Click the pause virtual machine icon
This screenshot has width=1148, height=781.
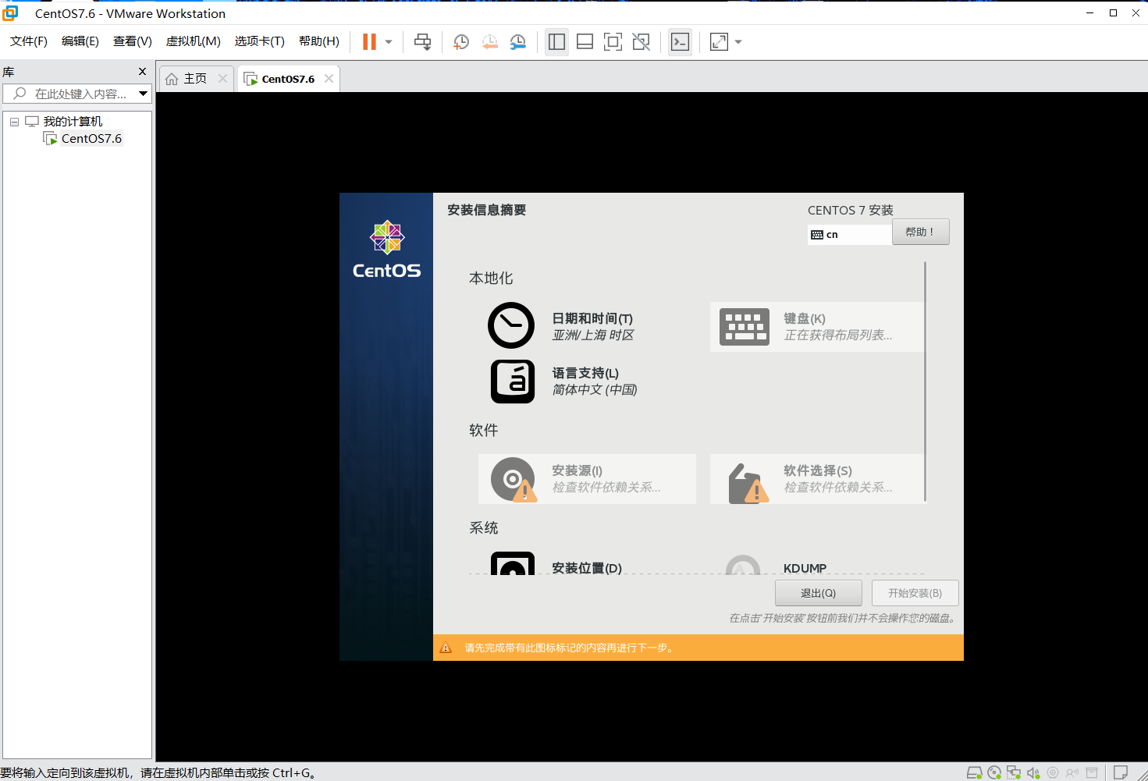[x=369, y=41]
